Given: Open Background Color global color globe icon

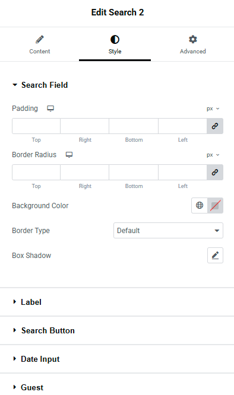Looking at the screenshot, I should (x=200, y=206).
